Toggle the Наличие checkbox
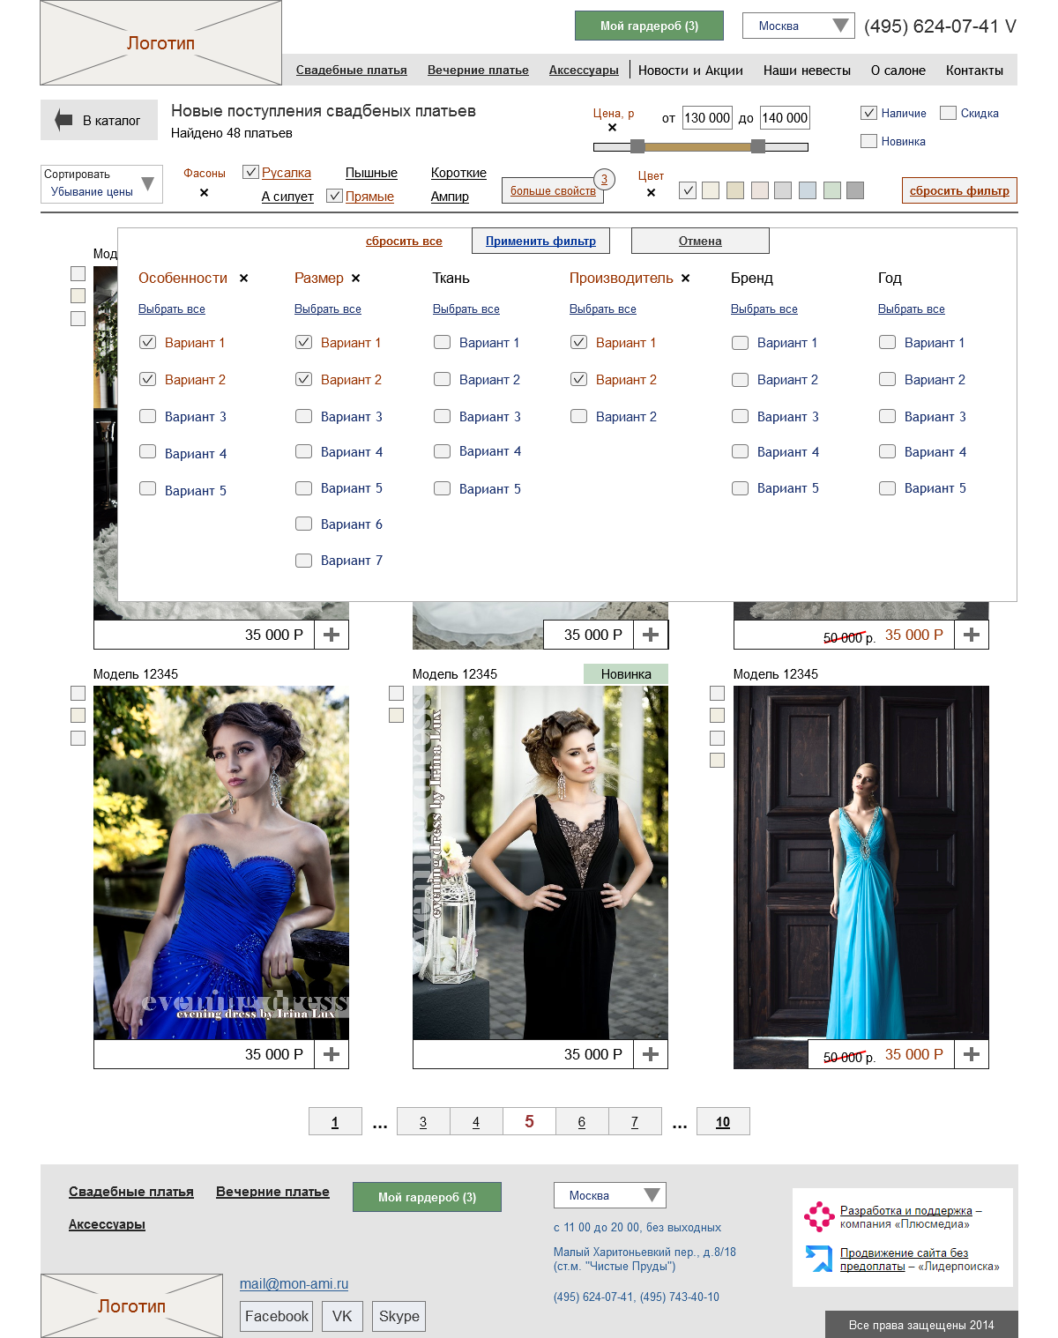Image resolution: width=1058 pixels, height=1338 pixels. click(x=868, y=113)
